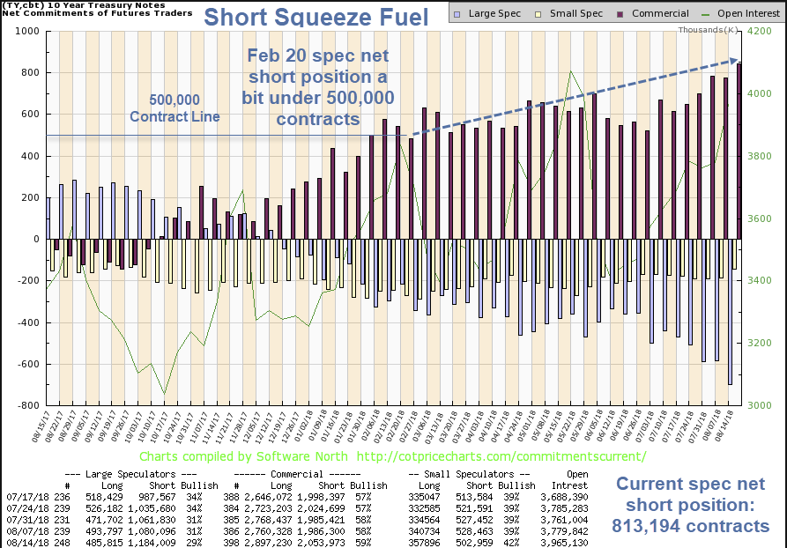Viewport: 787px width, 548px height.
Task: Click the arrowhead of the dashed trend line
Action: [733, 61]
